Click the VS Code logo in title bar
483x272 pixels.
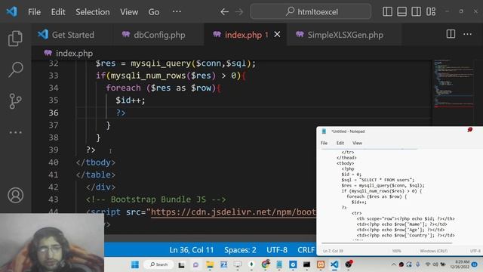(12, 12)
